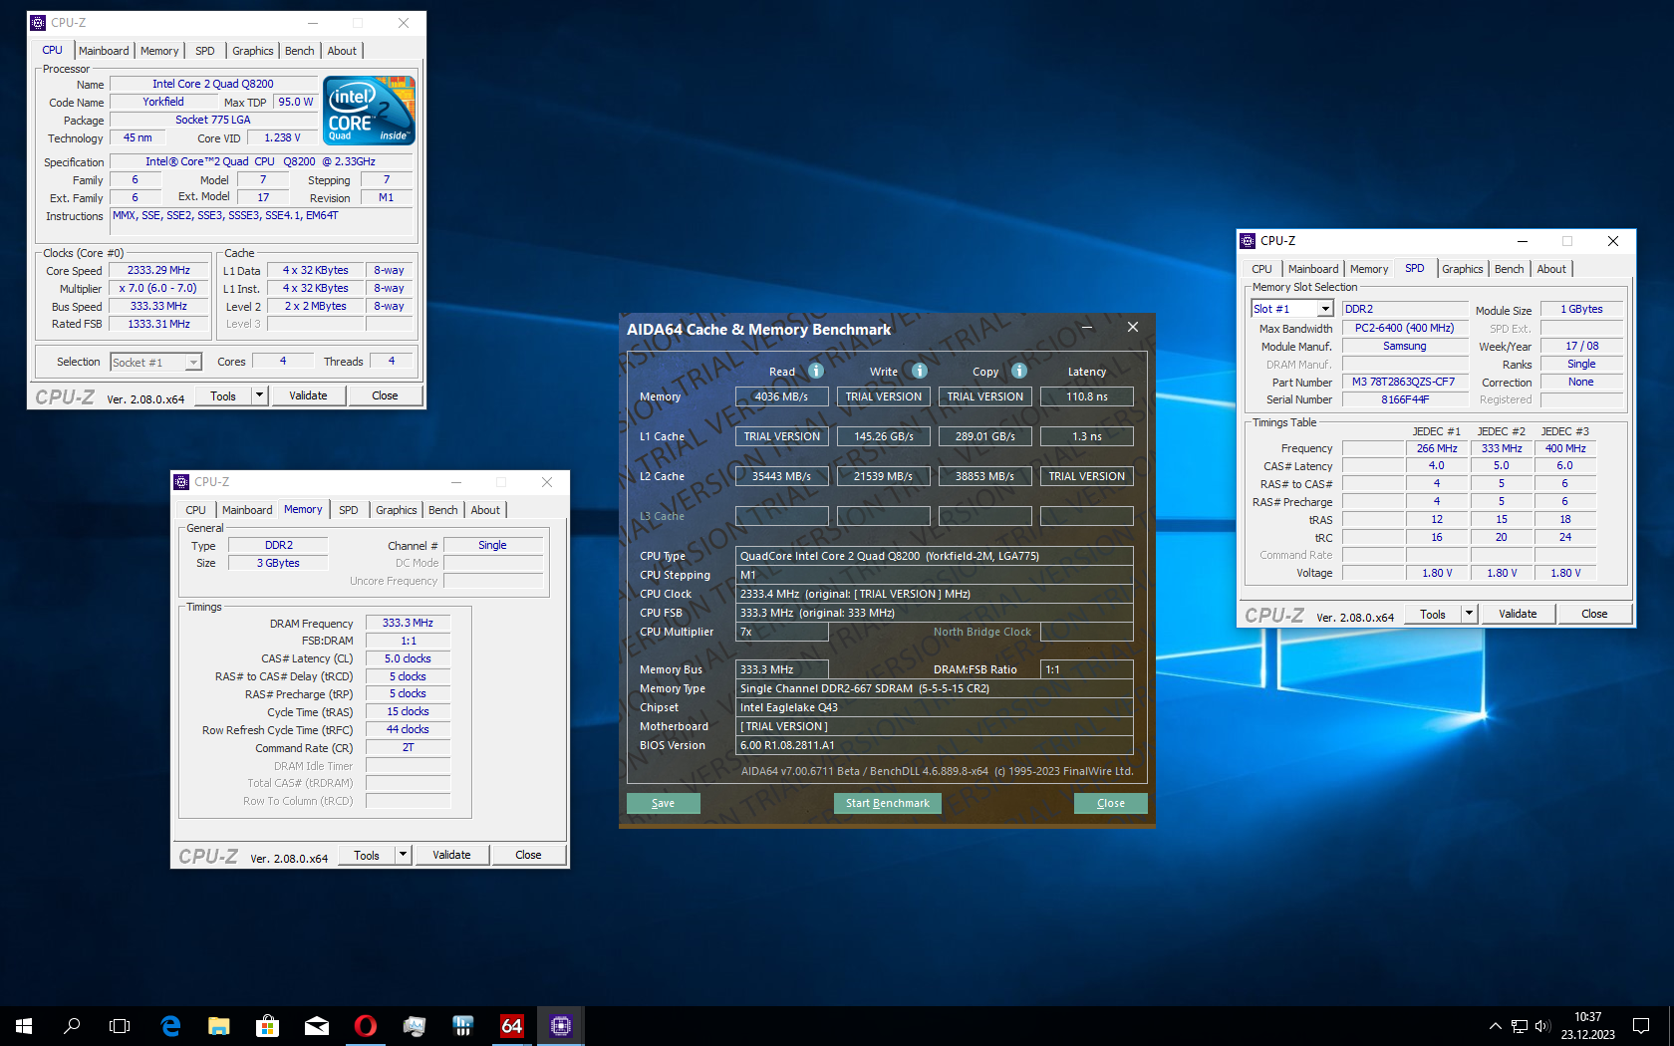This screenshot has height=1046, width=1674.
Task: Click Start Benchmark in AIDA64
Action: point(887,803)
